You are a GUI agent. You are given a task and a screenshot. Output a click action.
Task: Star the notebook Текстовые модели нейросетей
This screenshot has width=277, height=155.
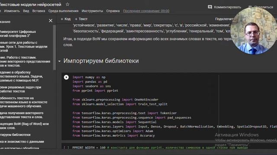68,4
